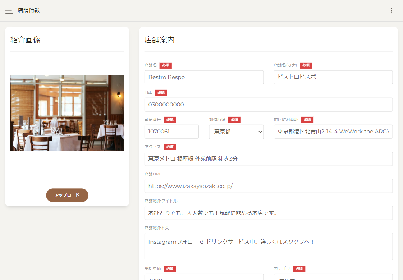Viewport: 403px width, 280px height.
Task: Select the 店舗URL text field
Action: click(268, 186)
